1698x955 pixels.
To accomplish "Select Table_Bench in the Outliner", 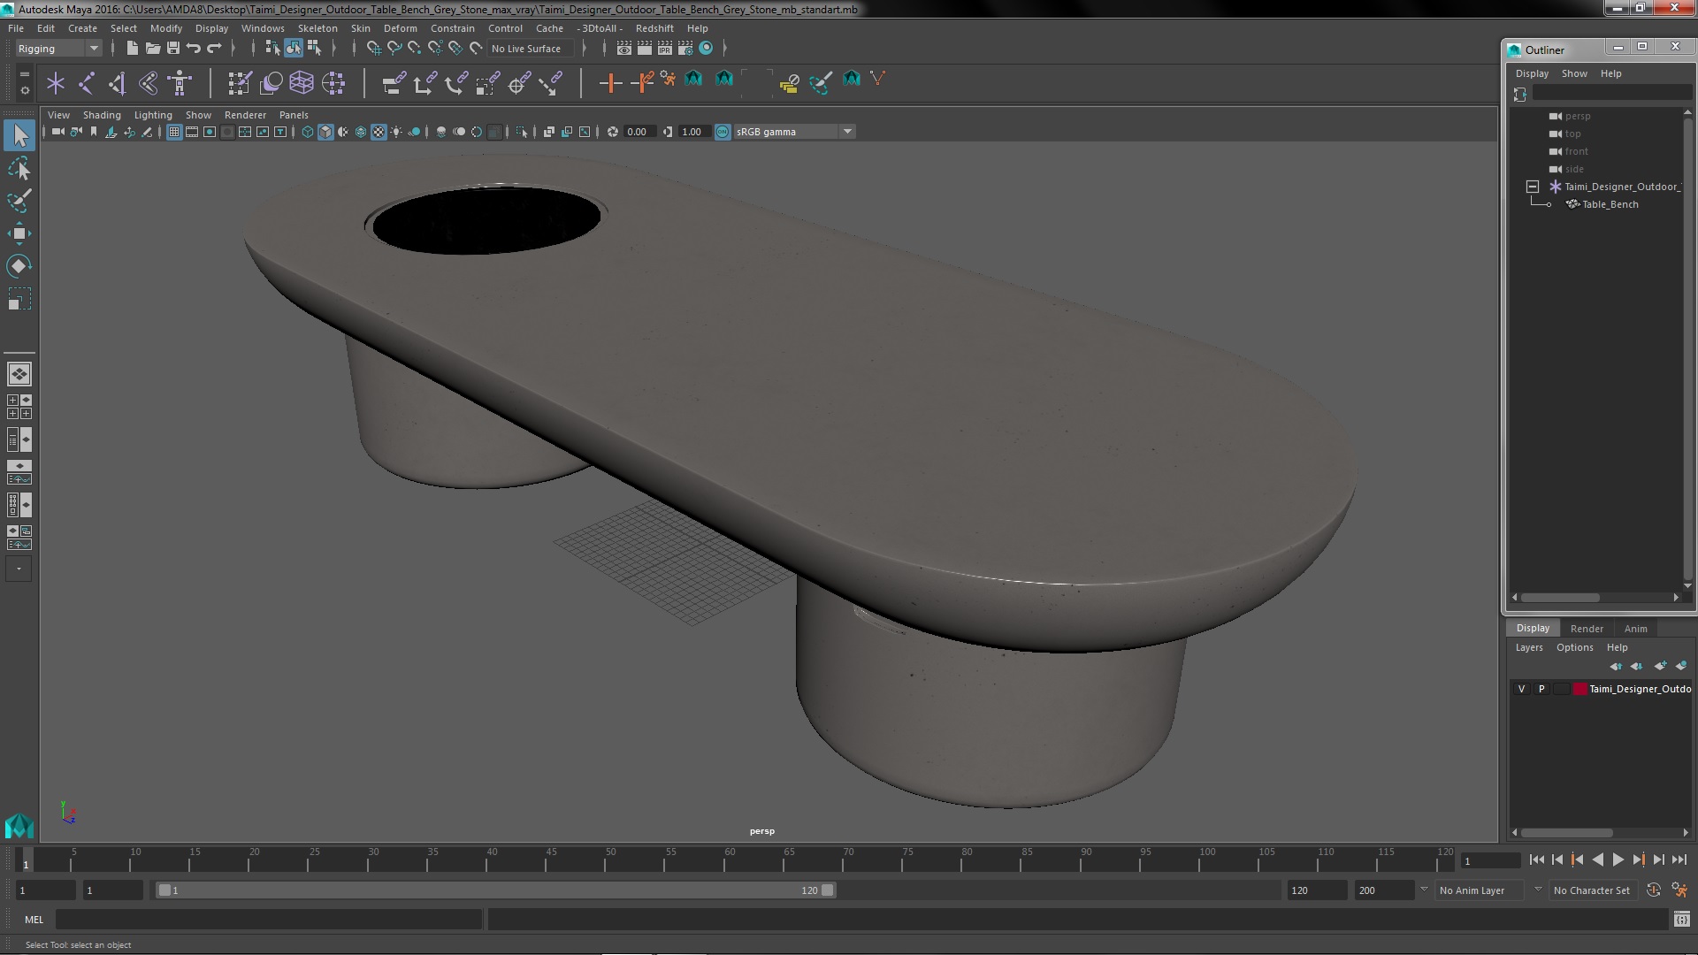I will tap(1610, 204).
